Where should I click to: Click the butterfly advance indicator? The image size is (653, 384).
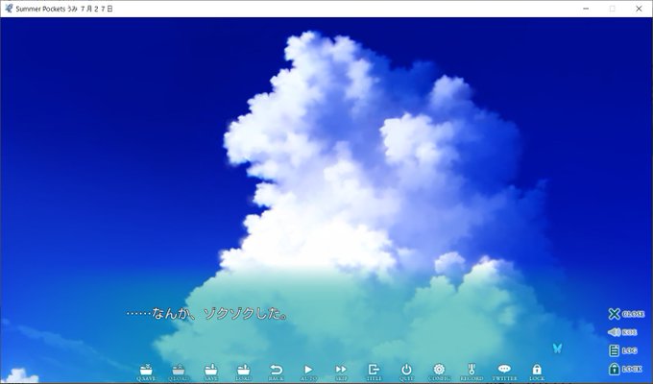tap(557, 348)
